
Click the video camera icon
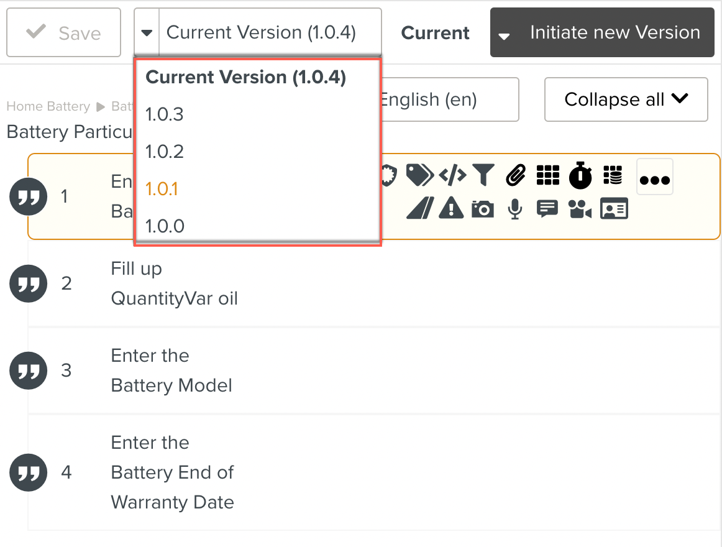(x=580, y=209)
